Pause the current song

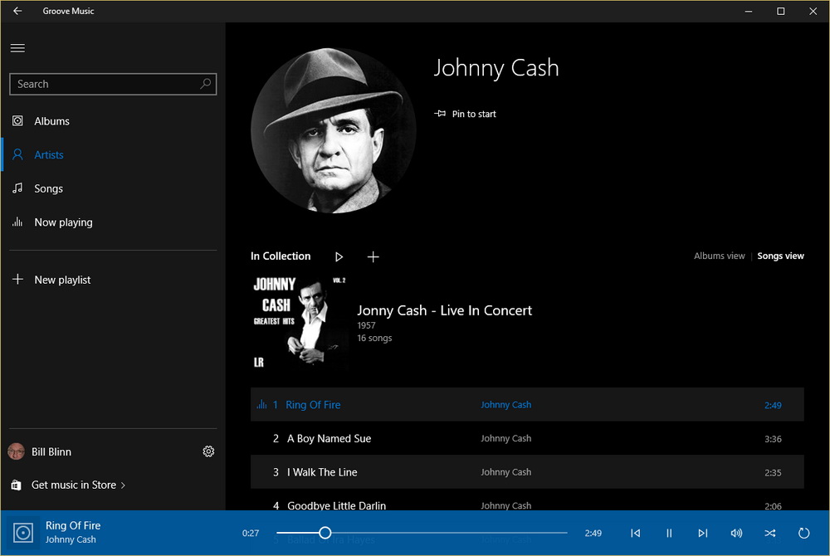[x=669, y=533]
